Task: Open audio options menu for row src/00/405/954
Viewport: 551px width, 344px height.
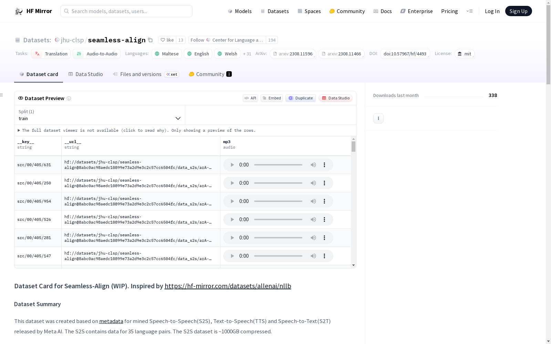Action: (x=324, y=201)
